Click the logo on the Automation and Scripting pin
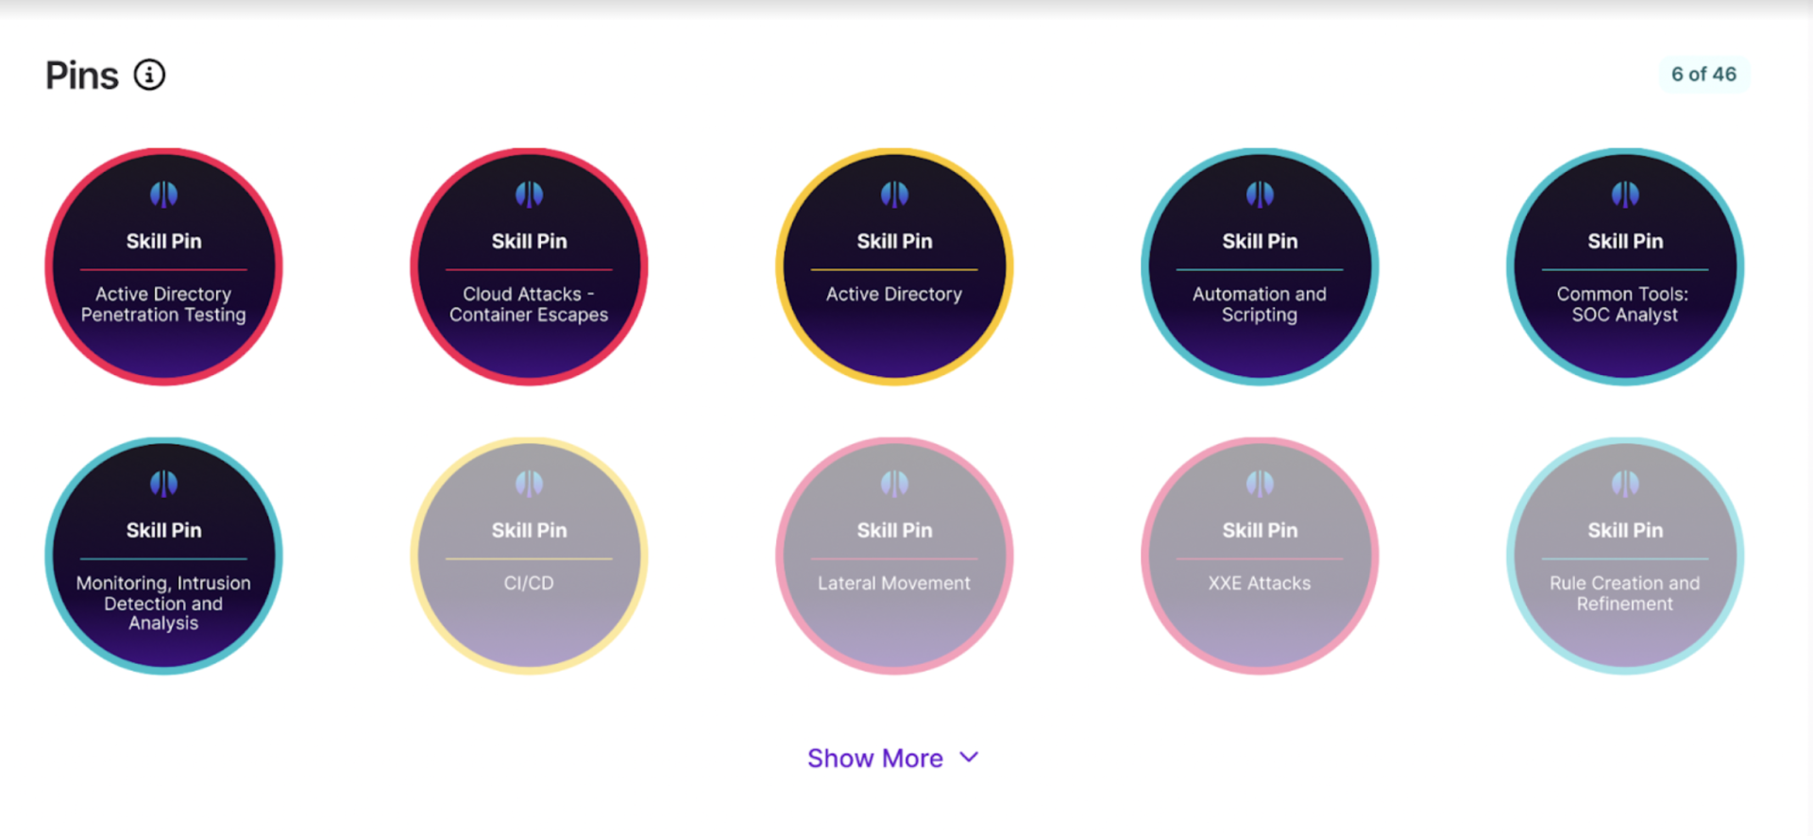Screen dimensions: 1813x836 pyautogui.click(x=1260, y=195)
